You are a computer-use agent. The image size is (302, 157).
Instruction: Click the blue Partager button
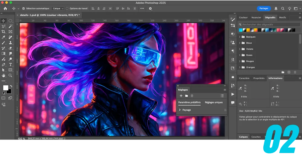pos(264,8)
